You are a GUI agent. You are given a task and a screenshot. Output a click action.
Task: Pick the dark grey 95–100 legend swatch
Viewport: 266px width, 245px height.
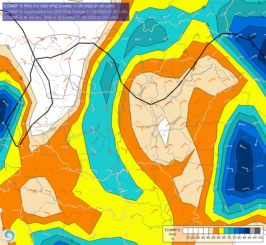(258, 231)
